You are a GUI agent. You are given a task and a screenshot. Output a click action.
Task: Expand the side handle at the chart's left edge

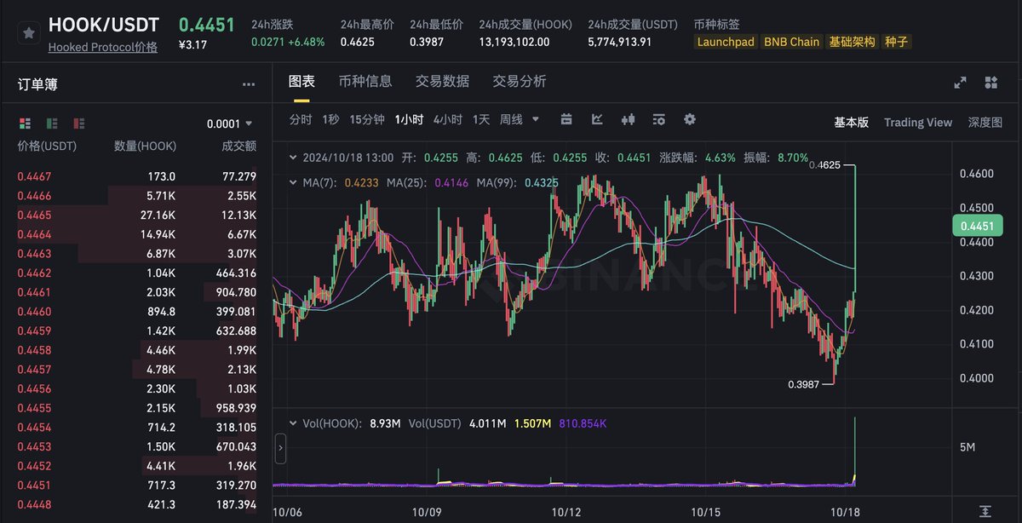pos(281,449)
